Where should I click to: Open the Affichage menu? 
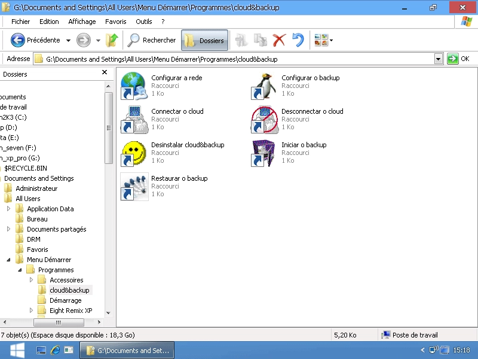click(x=82, y=22)
